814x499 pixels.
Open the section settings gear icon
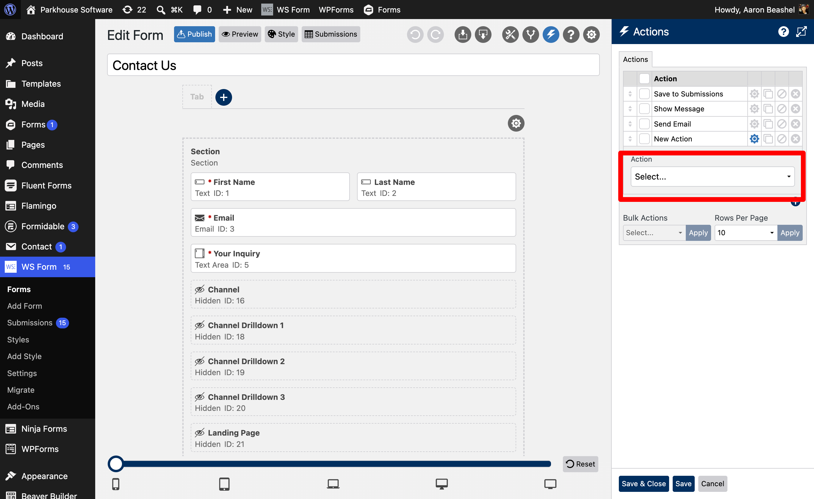coord(516,123)
